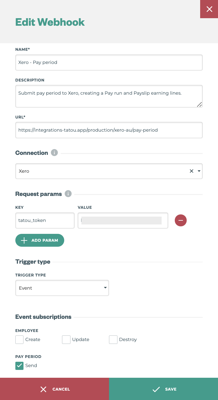Click the plus icon on Add Param
The image size is (218, 400).
24,240
